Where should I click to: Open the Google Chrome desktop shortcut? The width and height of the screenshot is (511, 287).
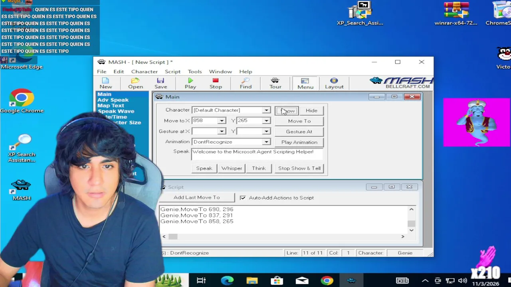click(x=22, y=101)
